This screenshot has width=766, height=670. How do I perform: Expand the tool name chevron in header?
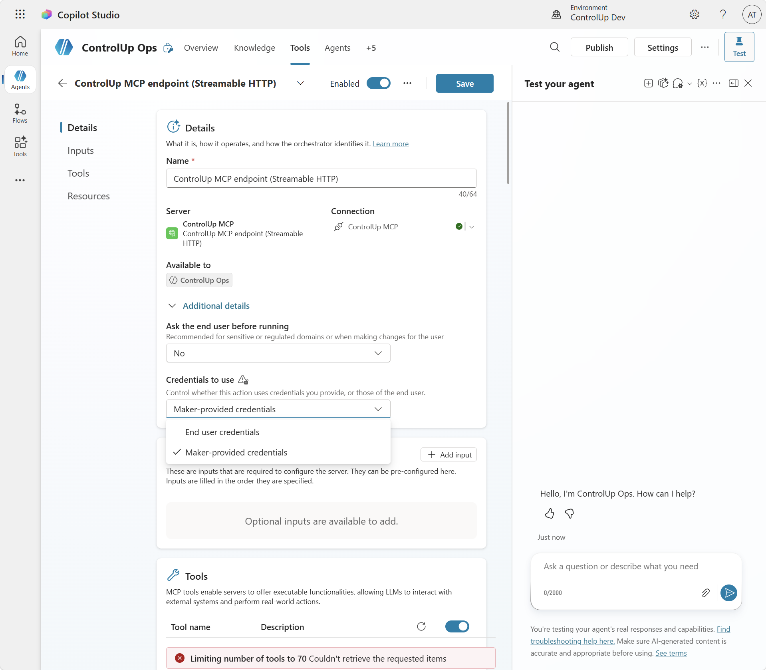tap(300, 83)
